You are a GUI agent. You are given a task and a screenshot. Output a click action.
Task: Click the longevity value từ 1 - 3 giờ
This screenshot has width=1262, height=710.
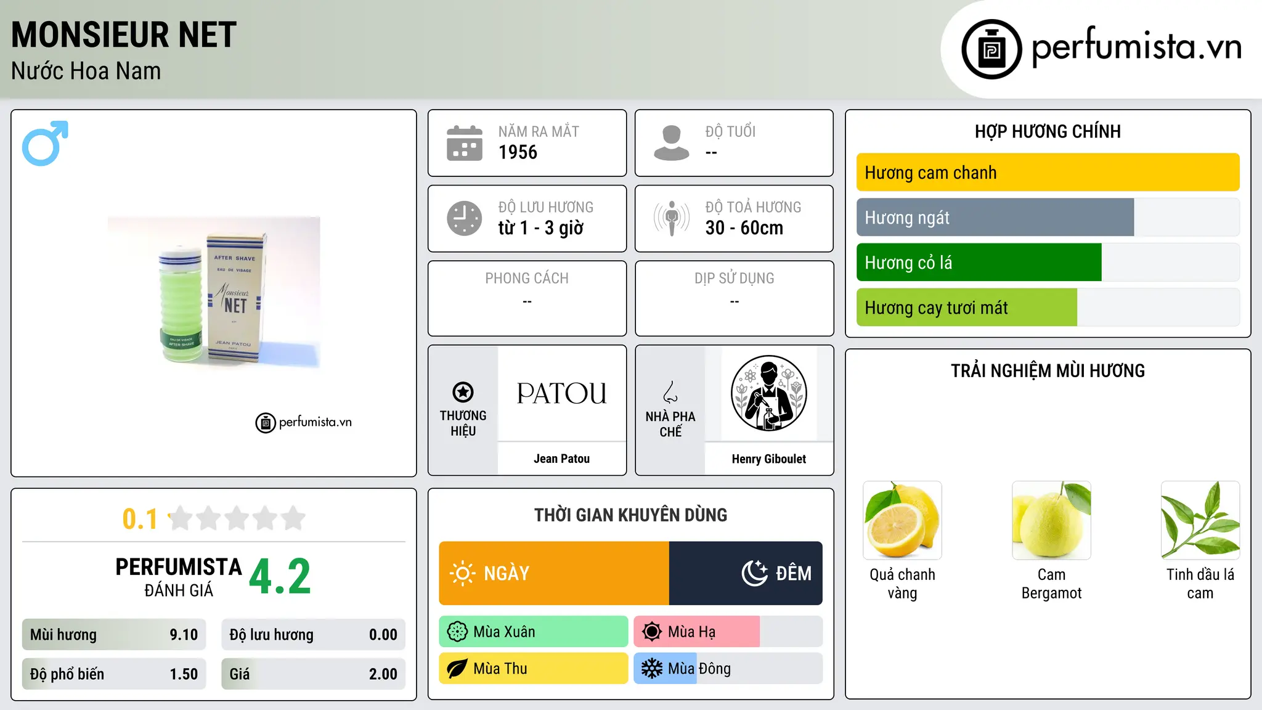coord(541,228)
